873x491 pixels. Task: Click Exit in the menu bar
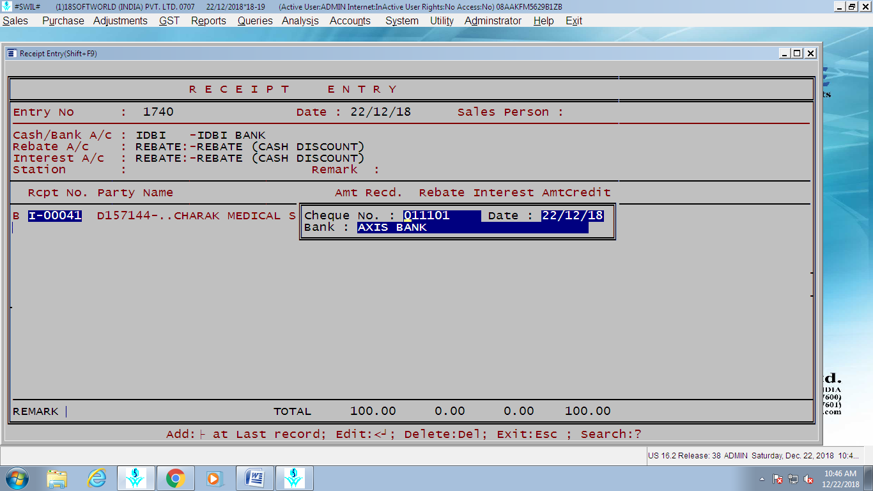click(574, 20)
